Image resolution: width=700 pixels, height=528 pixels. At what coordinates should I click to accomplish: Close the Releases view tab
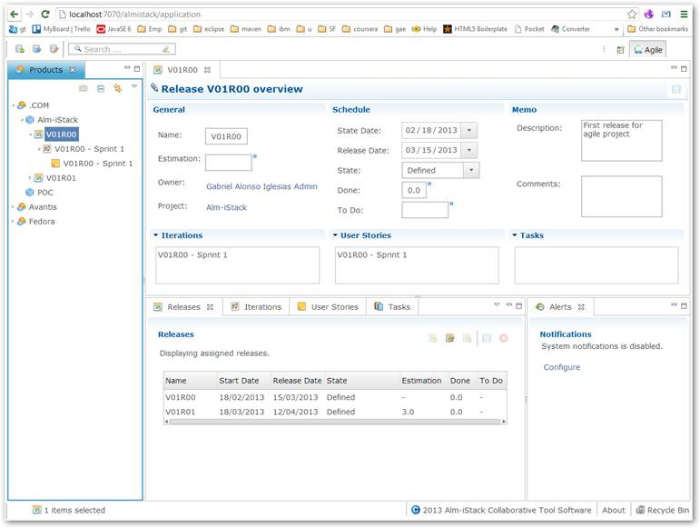[x=210, y=307]
